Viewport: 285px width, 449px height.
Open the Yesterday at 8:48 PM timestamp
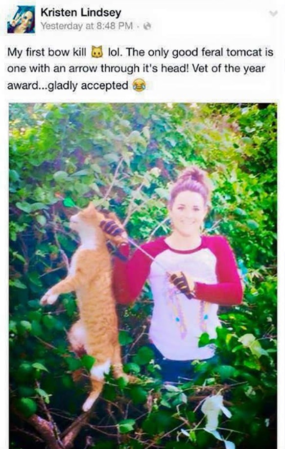(87, 26)
